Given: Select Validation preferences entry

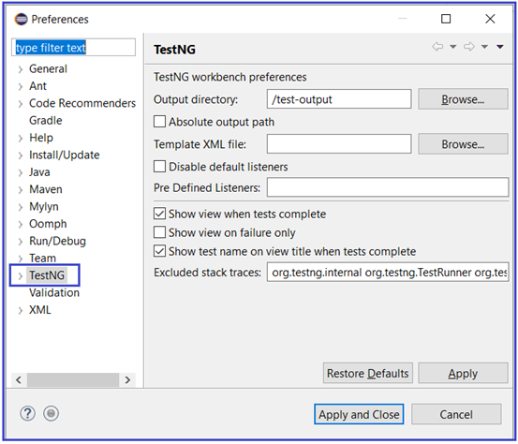Looking at the screenshot, I should pos(54,292).
